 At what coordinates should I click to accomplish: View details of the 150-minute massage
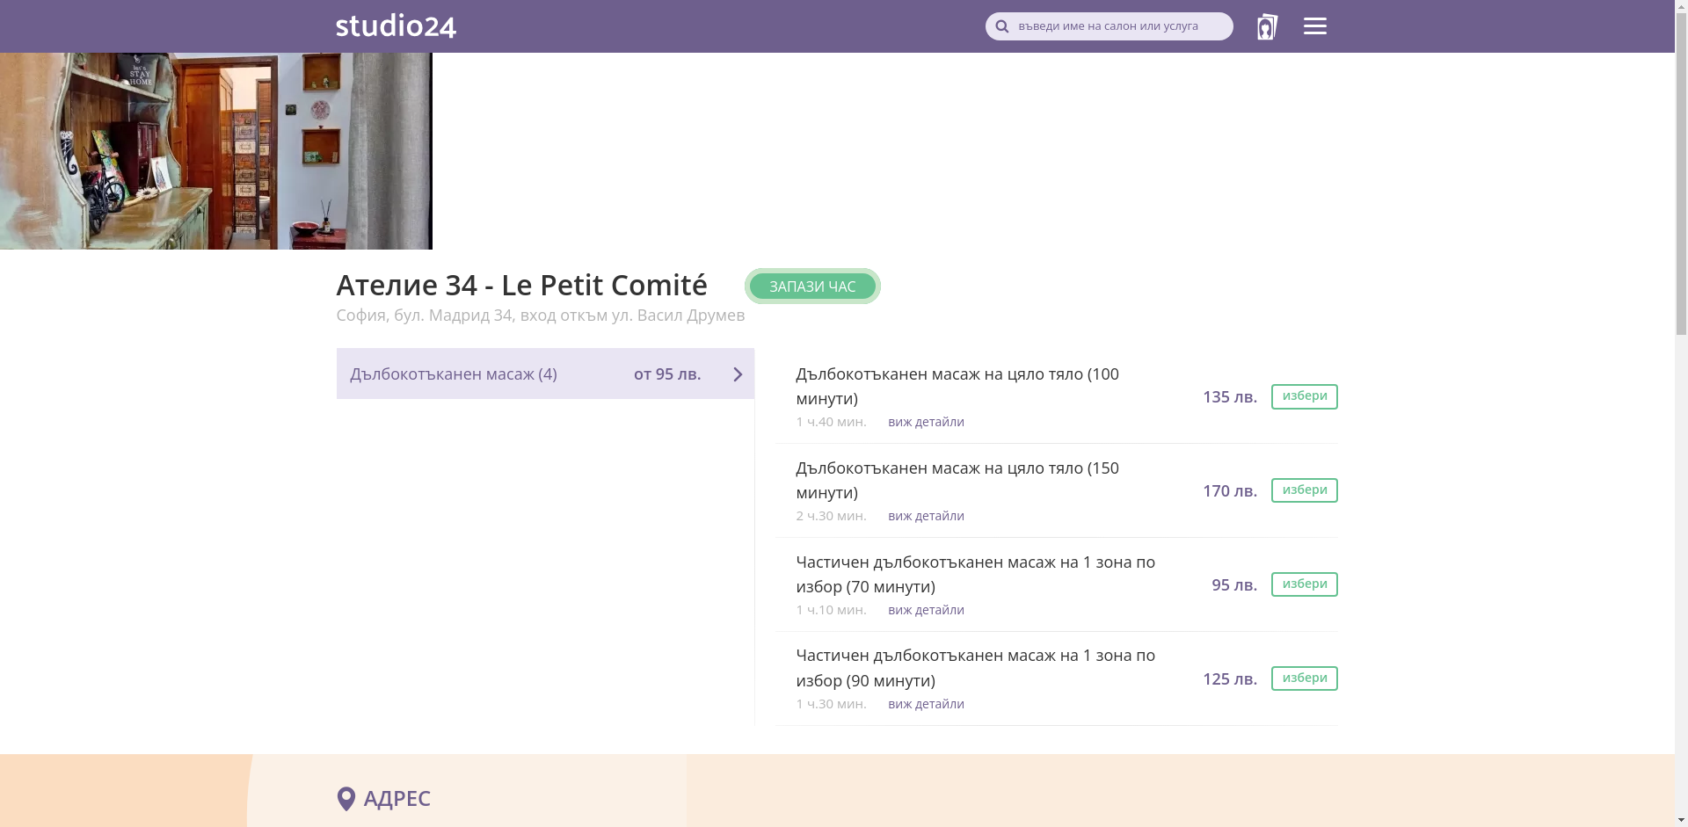[x=926, y=516]
